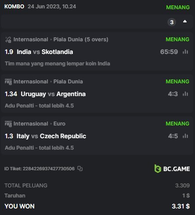195x215 pixels.
Task: Click the selections count badge 3
Action: point(172,22)
